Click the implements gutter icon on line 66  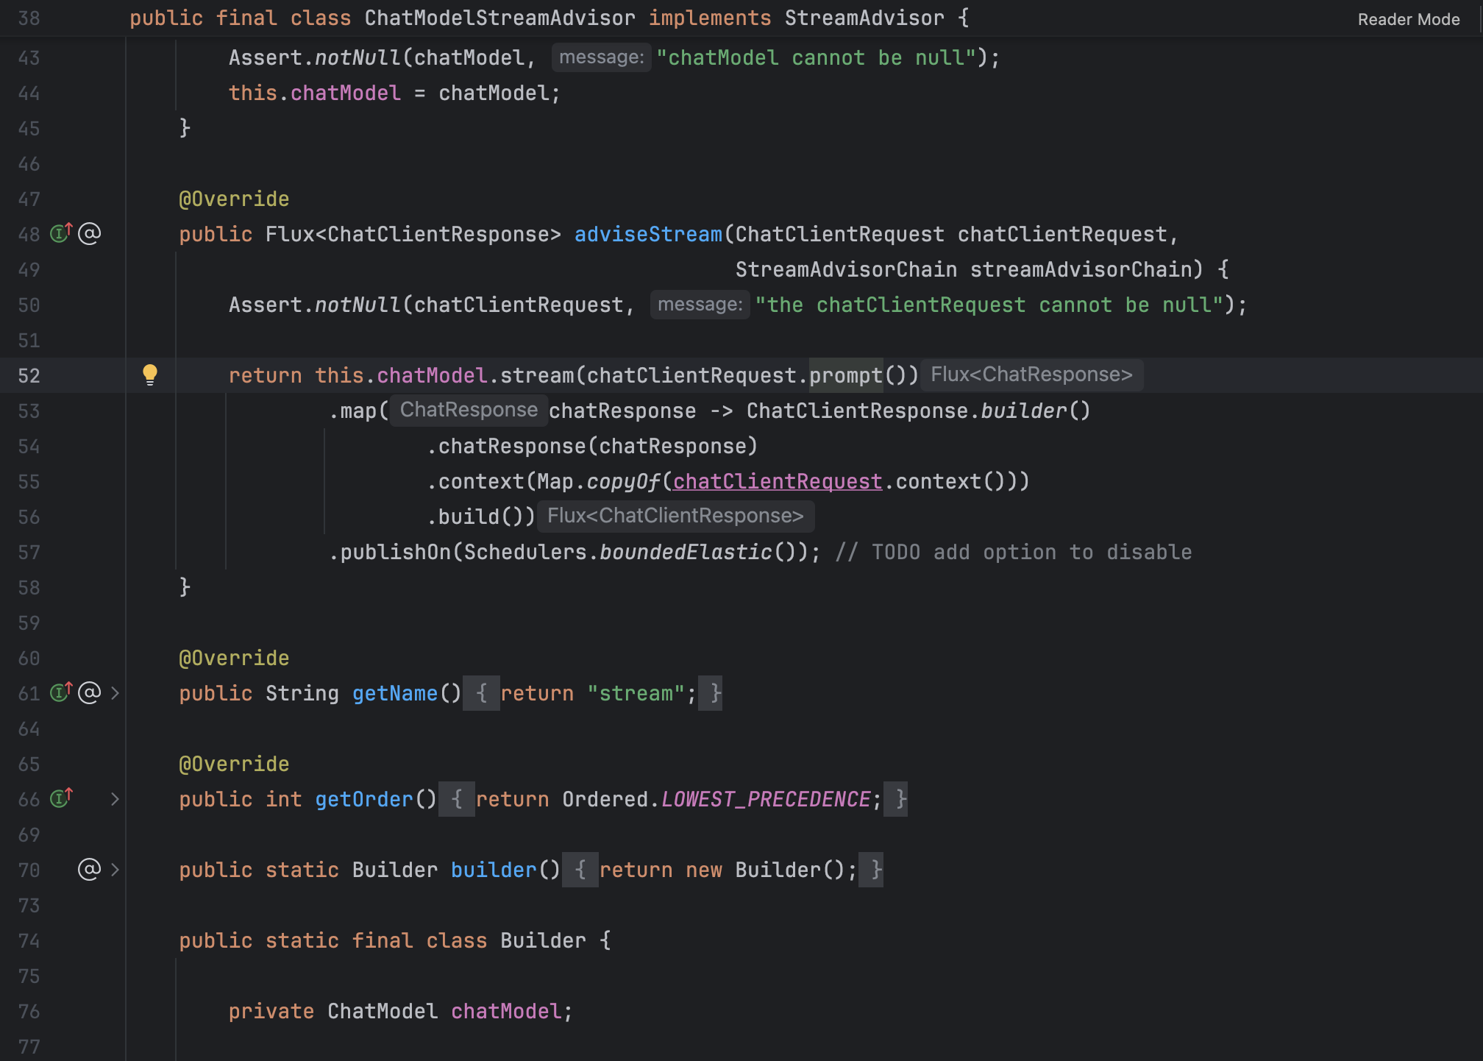[61, 798]
